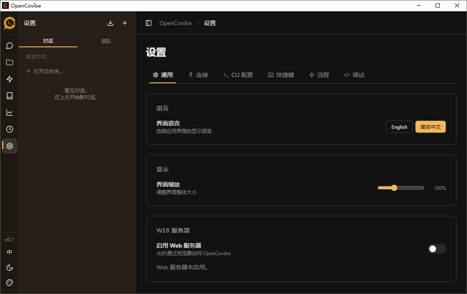Click the import/download icon next to 设置
The width and height of the screenshot is (467, 294).
(110, 23)
